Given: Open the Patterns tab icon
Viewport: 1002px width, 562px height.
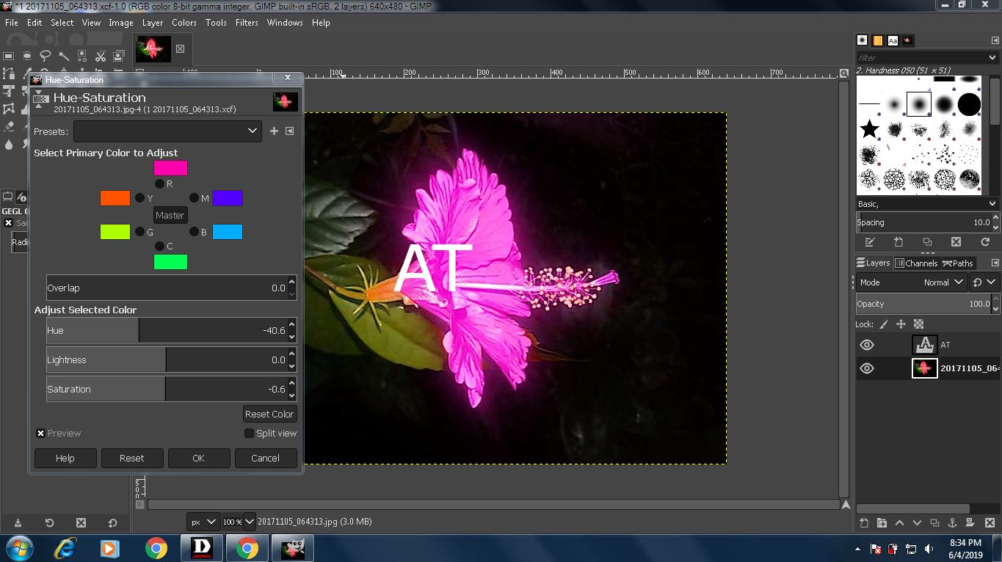Looking at the screenshot, I should [x=877, y=40].
